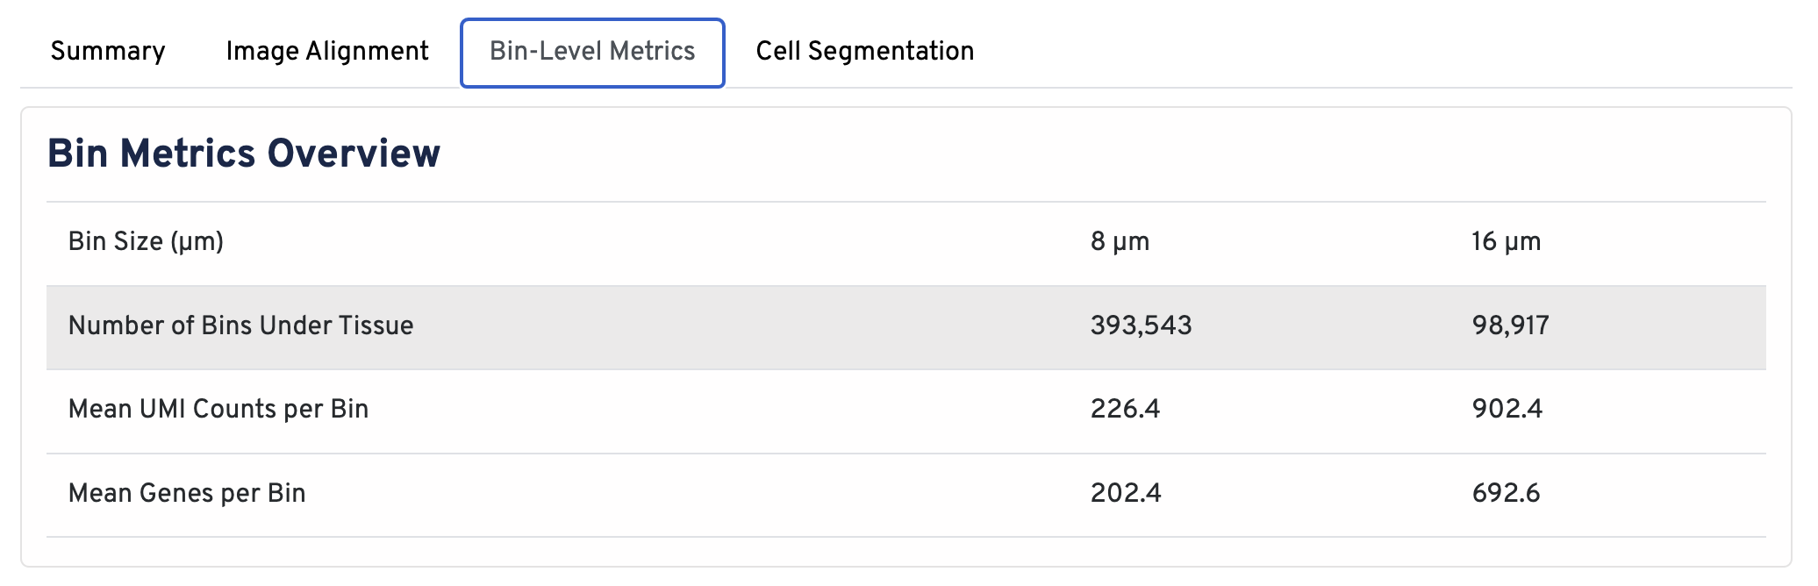Select the Bin-Level Metrics tab
Screen dimensions: 1818x586
pos(592,52)
